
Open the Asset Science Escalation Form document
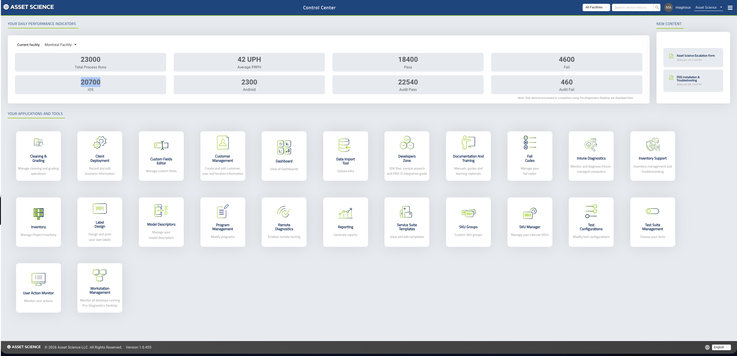point(693,57)
